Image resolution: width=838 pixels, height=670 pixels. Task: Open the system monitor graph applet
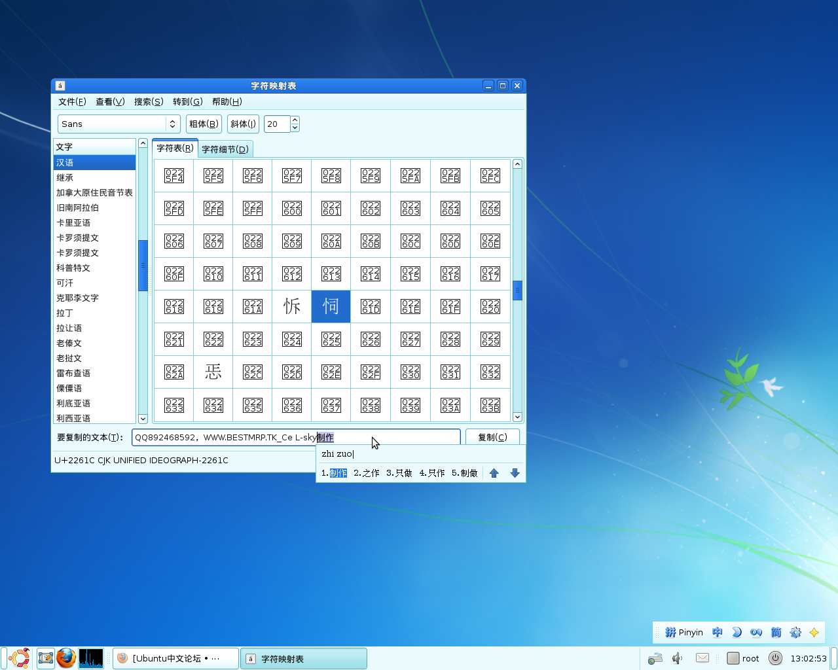pyautogui.click(x=91, y=658)
